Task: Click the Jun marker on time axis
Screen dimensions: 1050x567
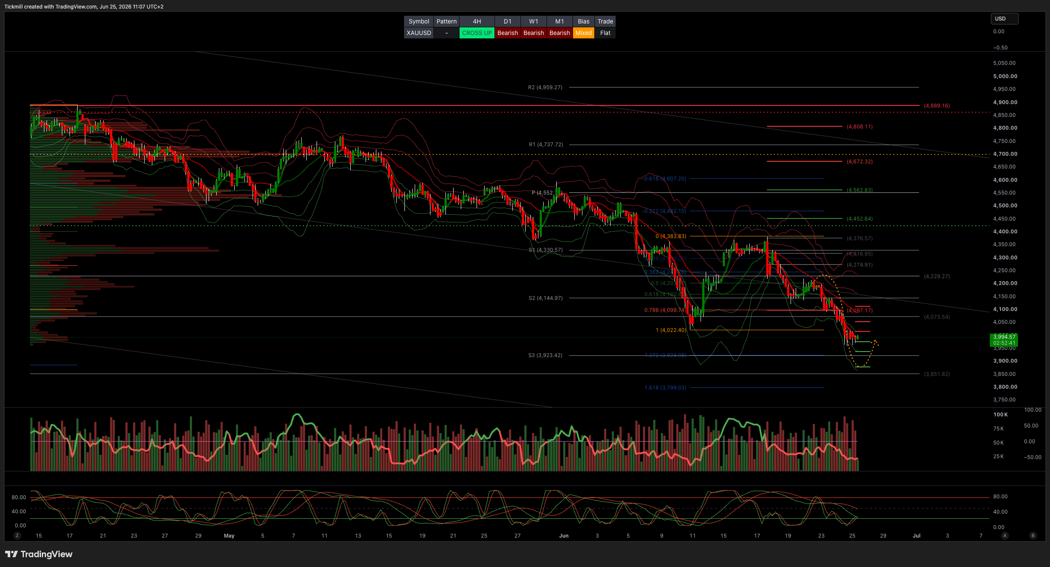Action: [564, 535]
